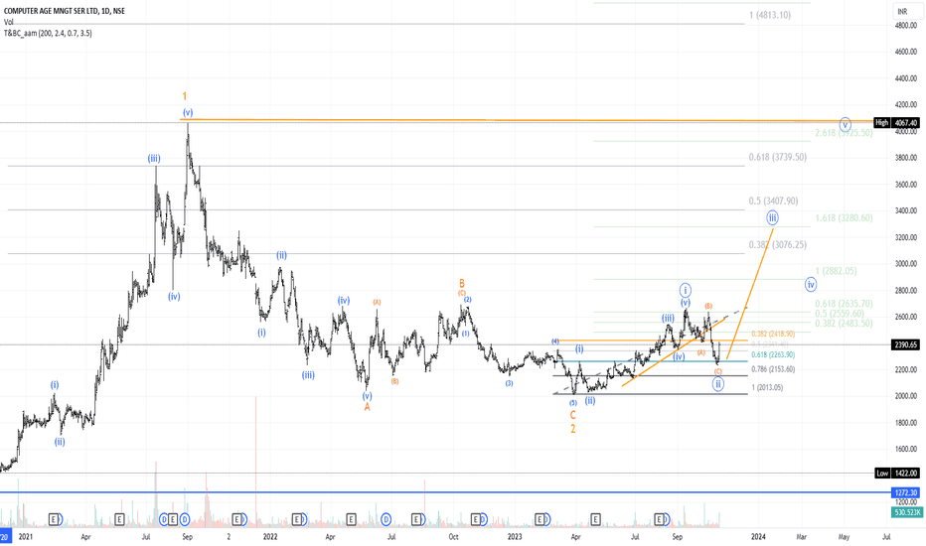The height and width of the screenshot is (546, 926).
Task: Click the earnings E marker between 2021 and Apr
Action: tap(54, 519)
